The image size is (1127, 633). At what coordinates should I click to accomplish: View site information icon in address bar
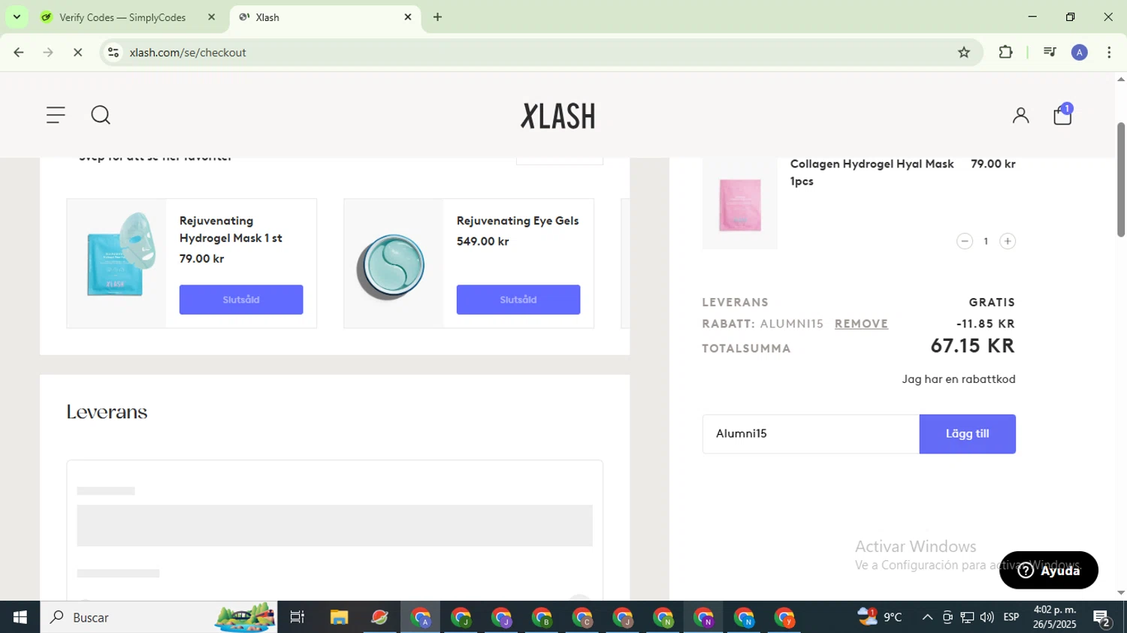(x=113, y=53)
